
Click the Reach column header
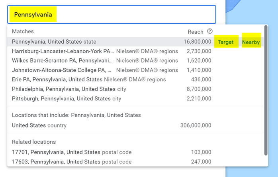(x=196, y=32)
